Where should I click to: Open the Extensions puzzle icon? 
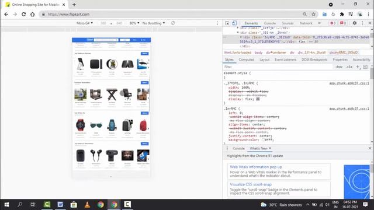click(342, 14)
